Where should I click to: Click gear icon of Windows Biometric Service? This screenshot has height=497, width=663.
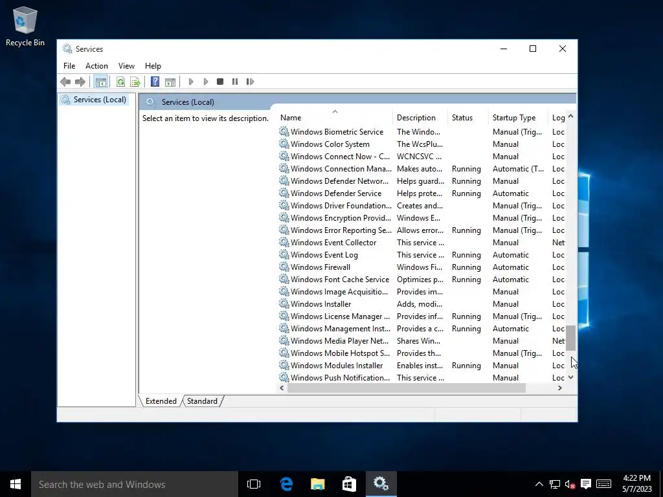tap(284, 132)
